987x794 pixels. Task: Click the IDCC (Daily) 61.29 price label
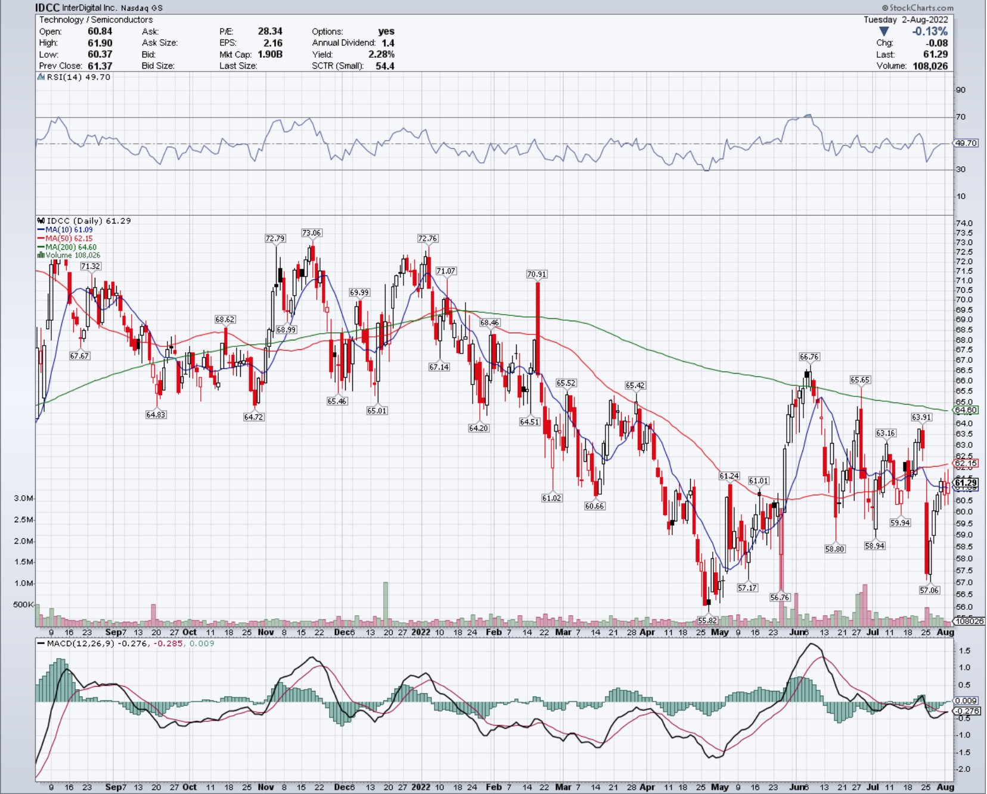pos(85,221)
